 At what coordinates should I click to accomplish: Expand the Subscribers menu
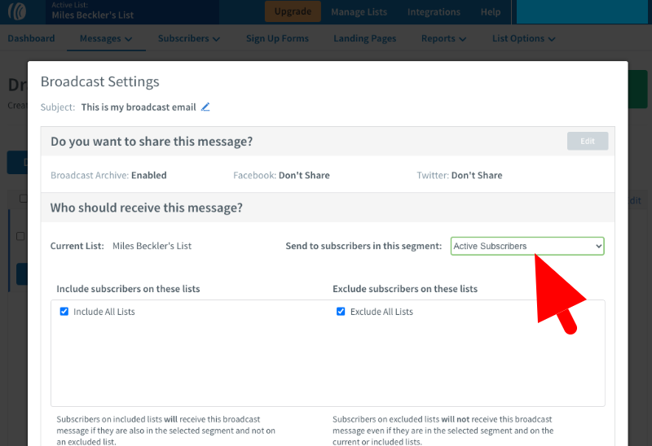click(189, 38)
